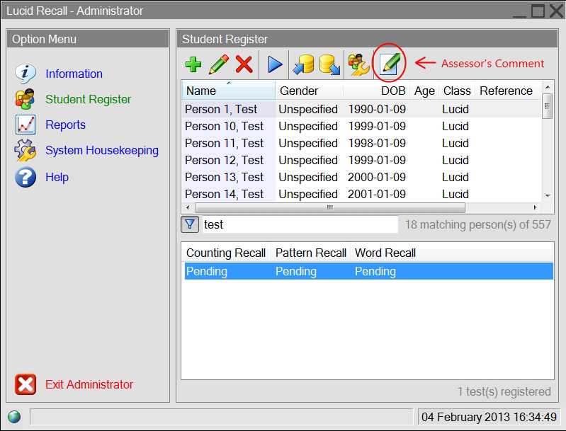Open the Information link
Viewport: 566px width, 431px height.
[x=74, y=74]
